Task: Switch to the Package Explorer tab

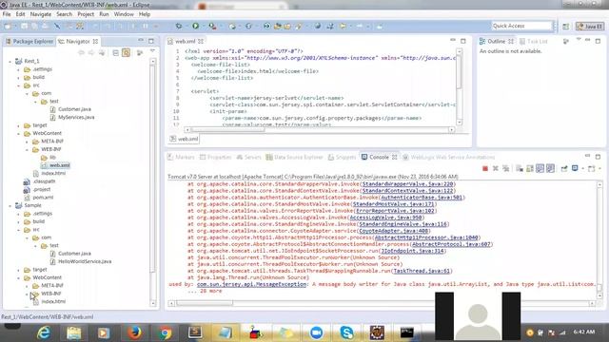Action: [29, 41]
